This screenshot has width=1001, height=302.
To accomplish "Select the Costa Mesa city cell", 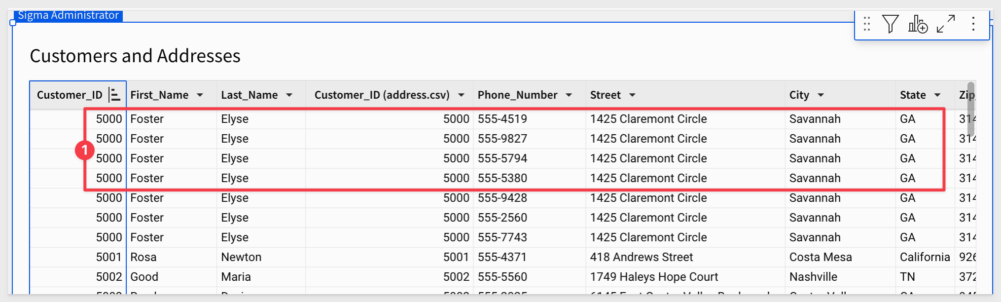I will 821,257.
